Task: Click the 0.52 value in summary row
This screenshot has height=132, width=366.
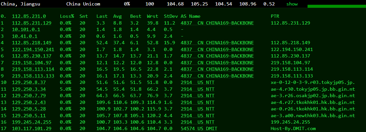Action: tap(269, 4)
